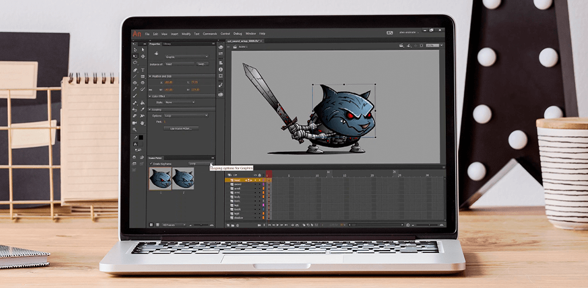Click the Delete layer trash icon

[x=238, y=225]
